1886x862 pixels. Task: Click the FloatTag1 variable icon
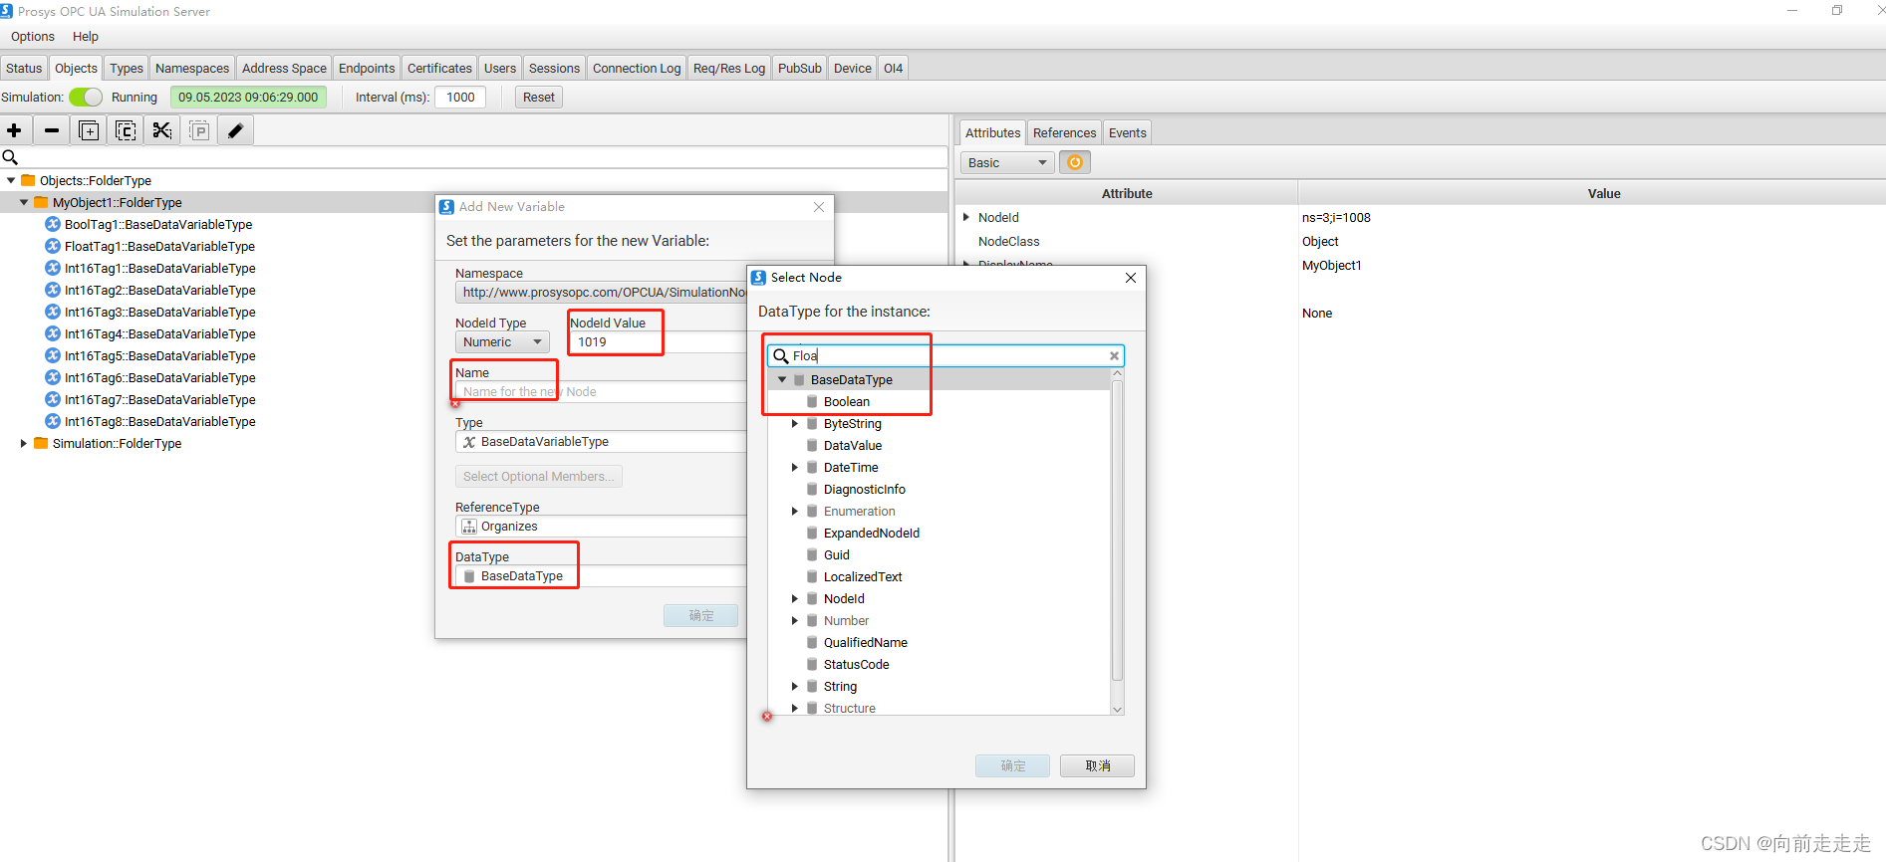point(53,246)
